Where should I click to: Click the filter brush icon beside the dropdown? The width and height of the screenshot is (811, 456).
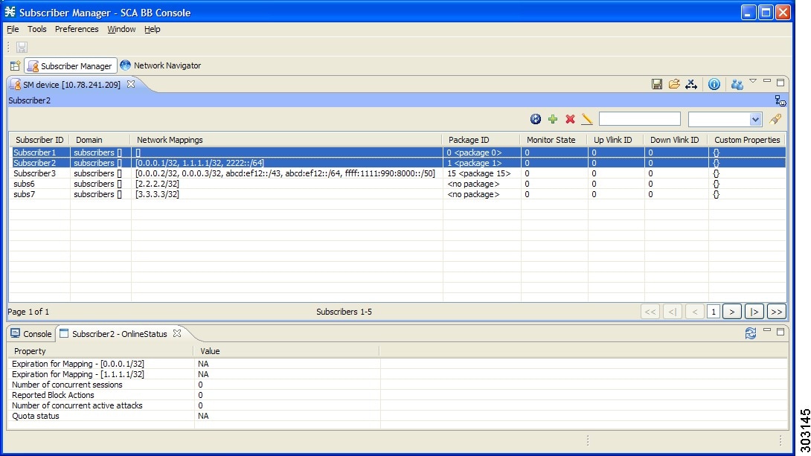tap(775, 119)
